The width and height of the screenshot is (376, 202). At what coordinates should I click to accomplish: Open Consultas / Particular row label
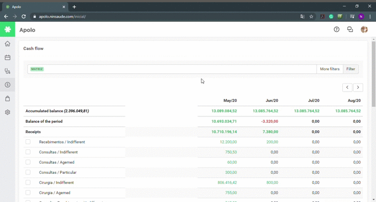pyautogui.click(x=58, y=172)
